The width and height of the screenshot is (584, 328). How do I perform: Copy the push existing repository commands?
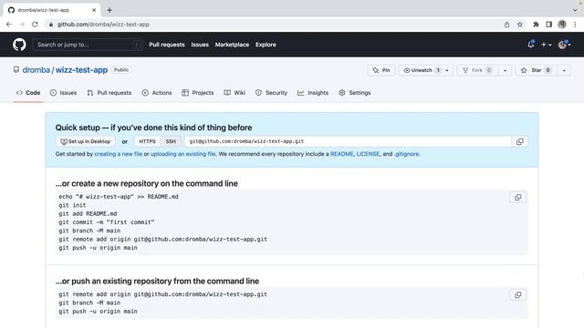click(x=517, y=295)
